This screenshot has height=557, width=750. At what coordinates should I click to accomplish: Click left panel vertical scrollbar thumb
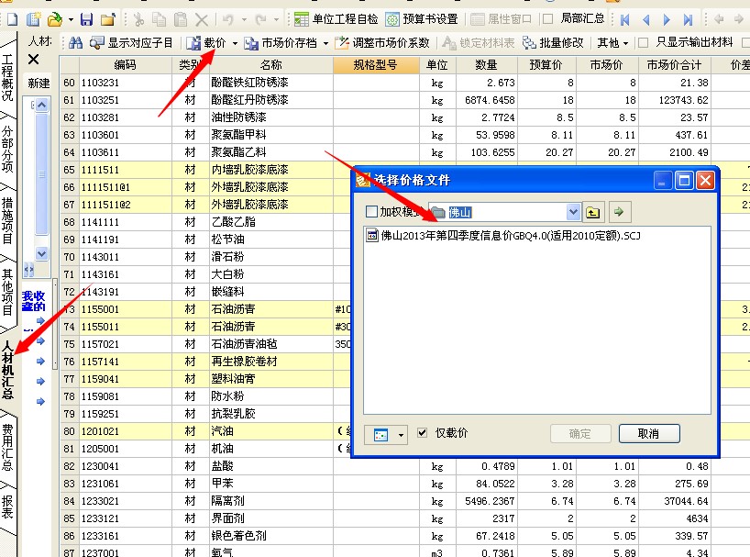tap(42, 174)
